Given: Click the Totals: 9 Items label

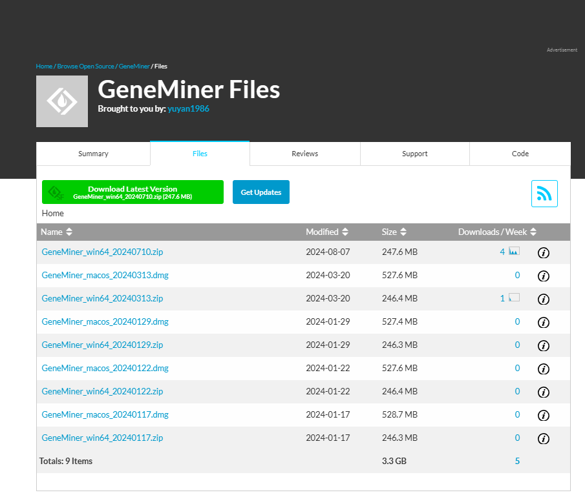Looking at the screenshot, I should click(66, 462).
